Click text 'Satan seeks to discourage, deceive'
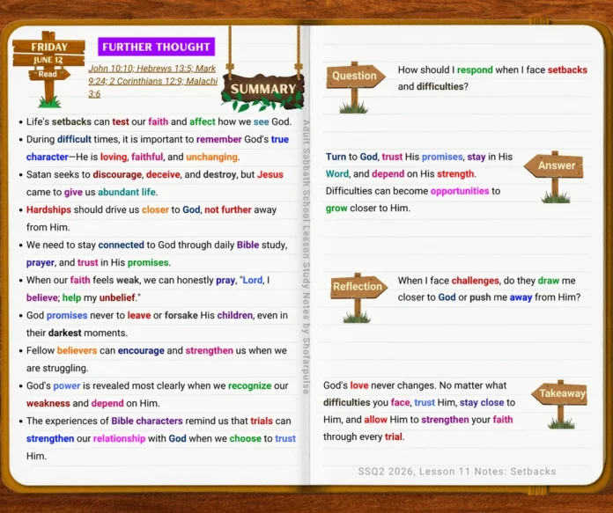Image resolution: width=613 pixels, height=513 pixels. tap(103, 174)
